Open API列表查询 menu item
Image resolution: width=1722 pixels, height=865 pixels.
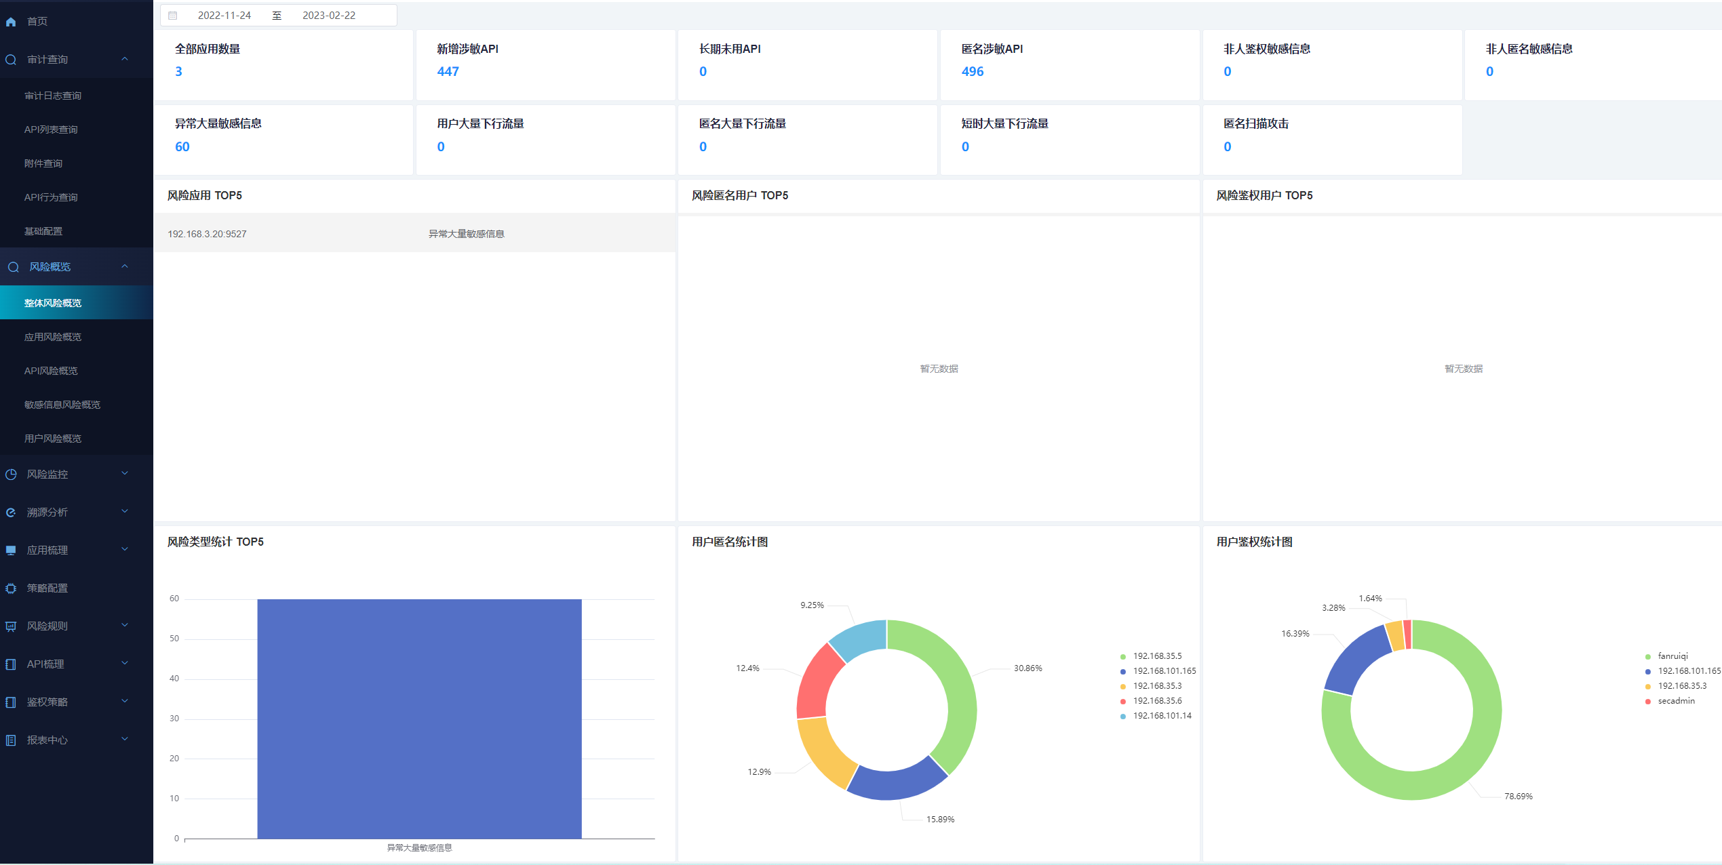pos(77,129)
